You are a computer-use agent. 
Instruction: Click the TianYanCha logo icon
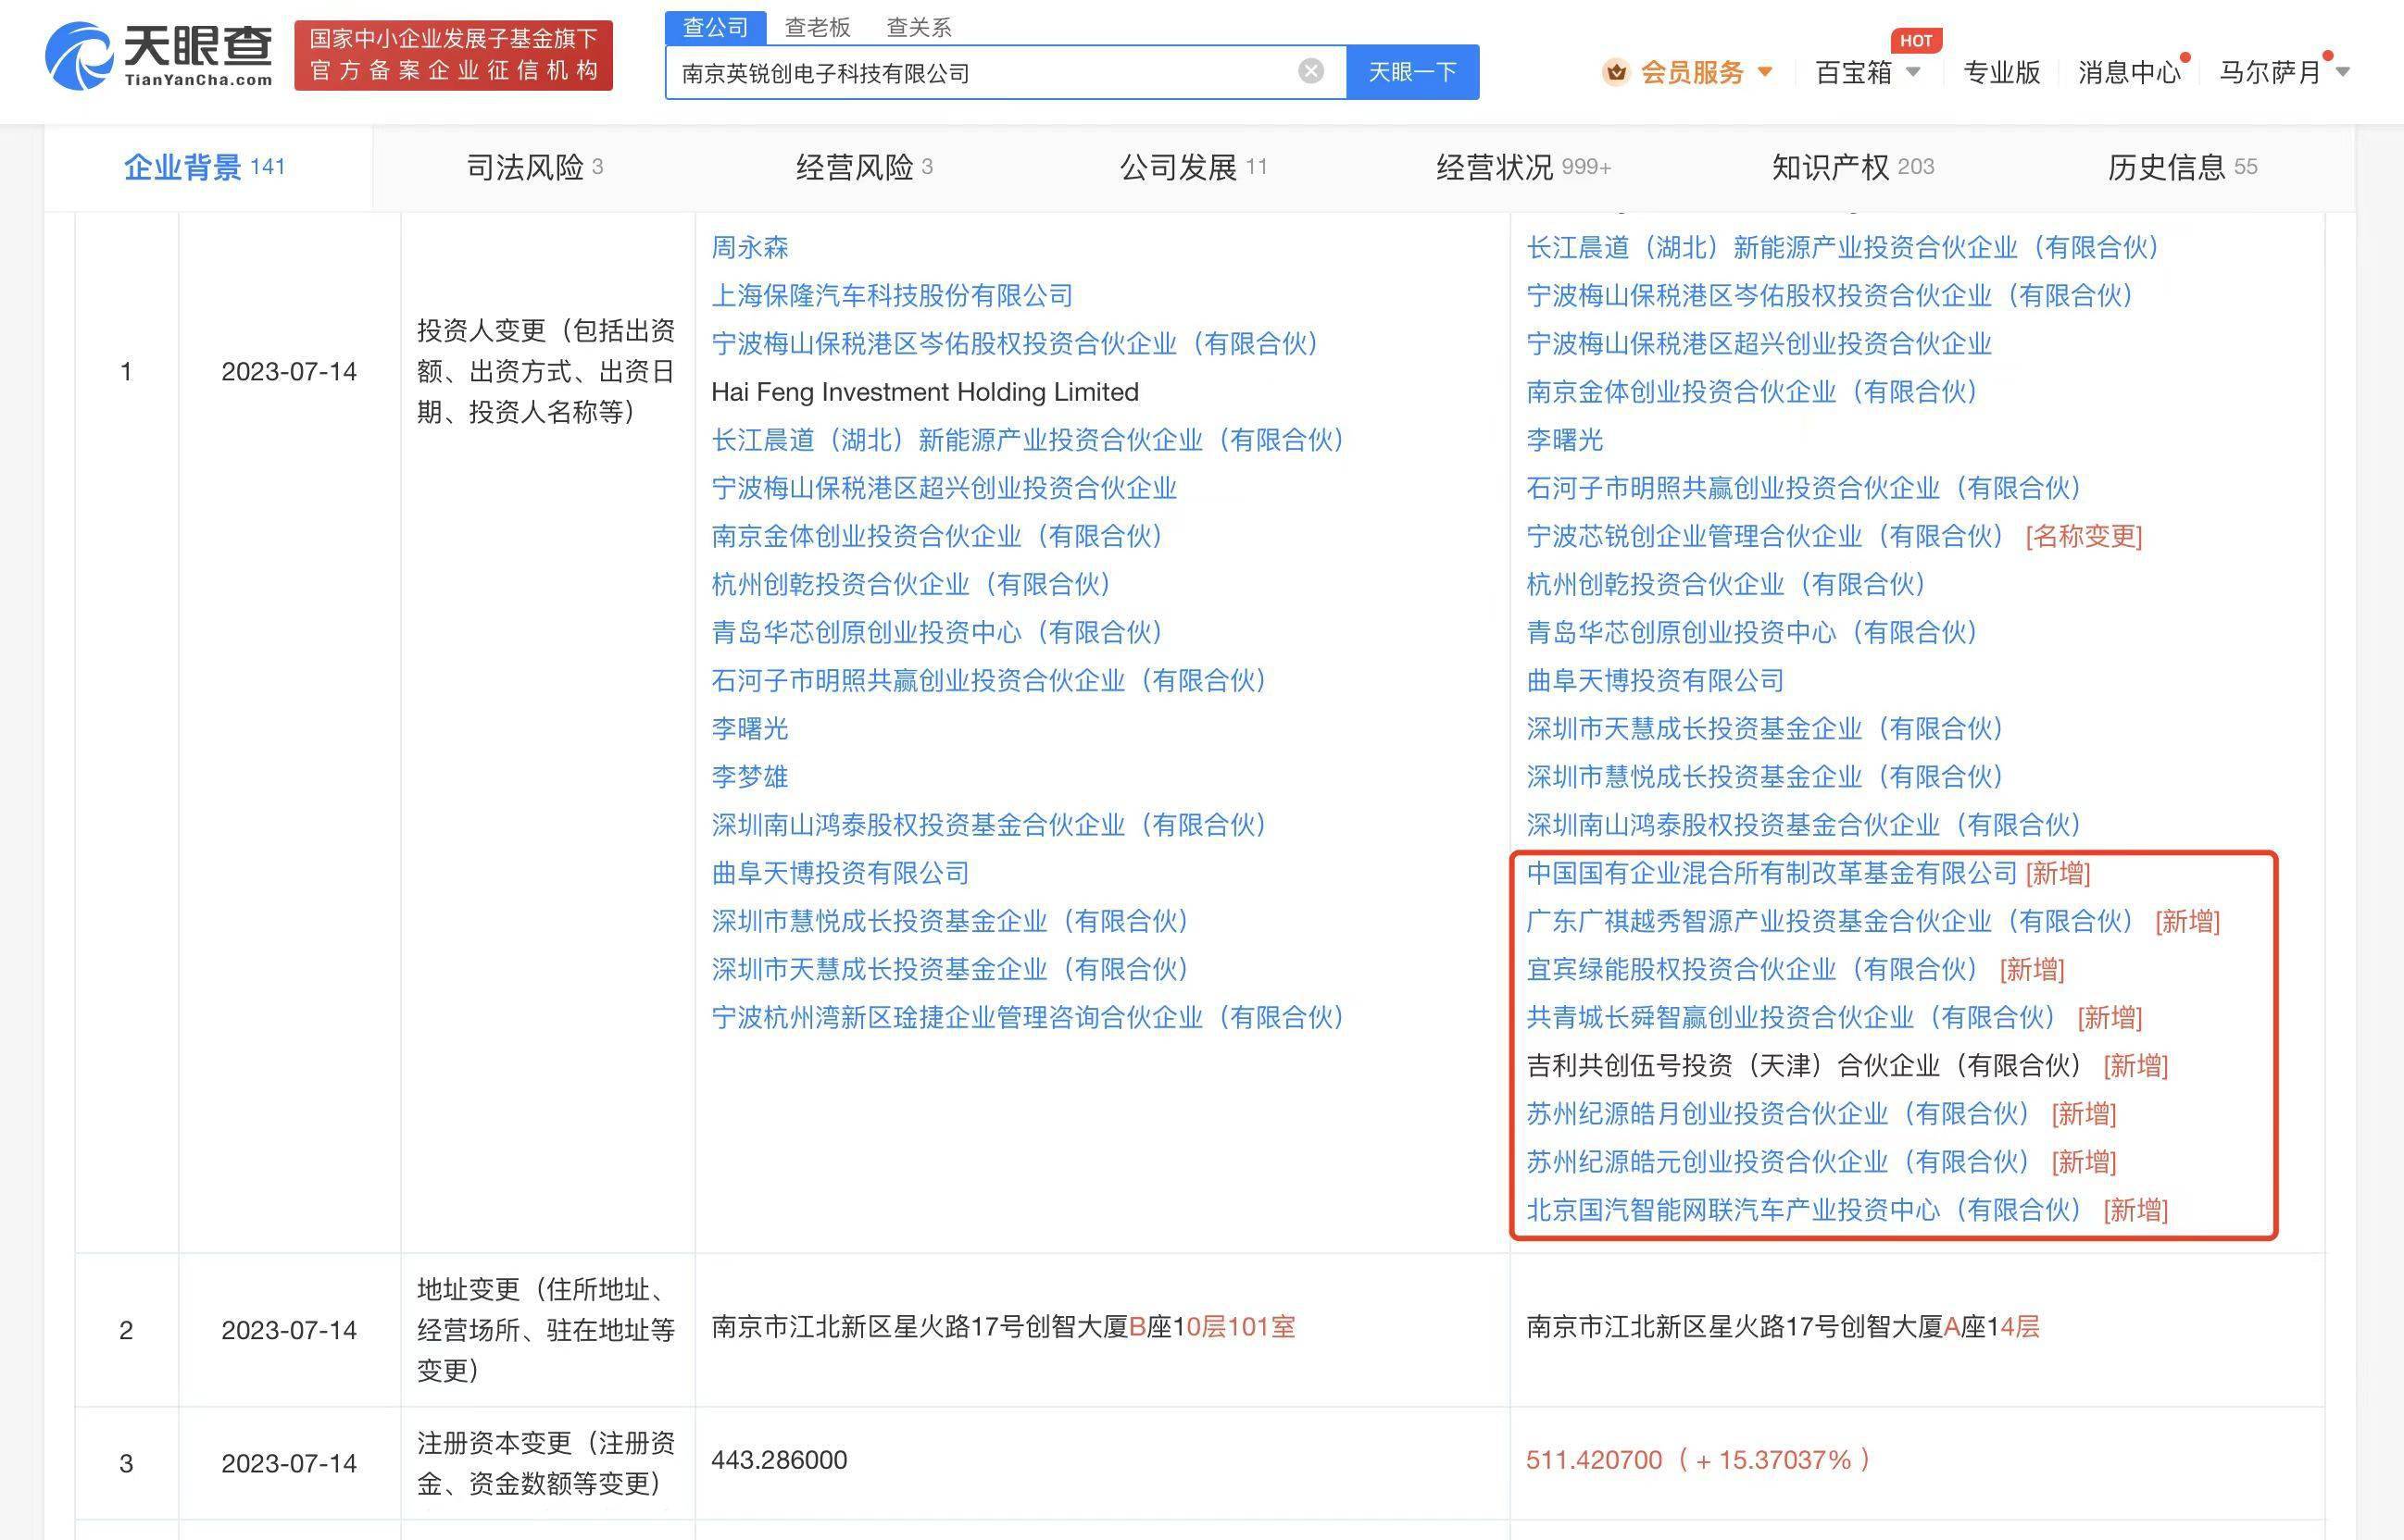point(78,56)
